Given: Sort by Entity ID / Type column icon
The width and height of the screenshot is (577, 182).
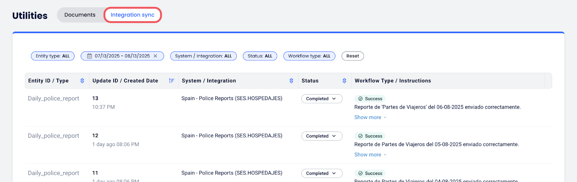Looking at the screenshot, I should 82,81.
